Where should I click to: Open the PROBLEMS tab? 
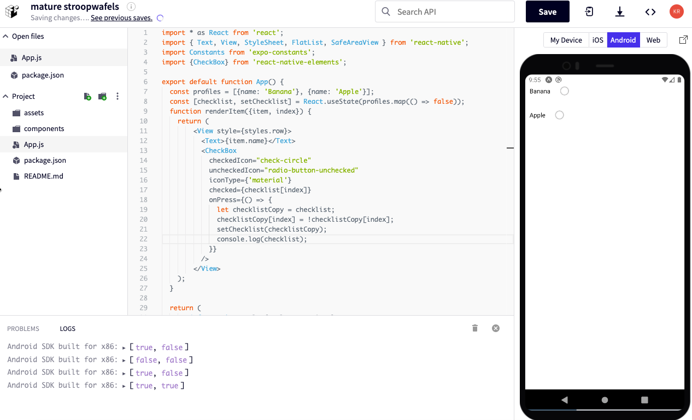23,329
